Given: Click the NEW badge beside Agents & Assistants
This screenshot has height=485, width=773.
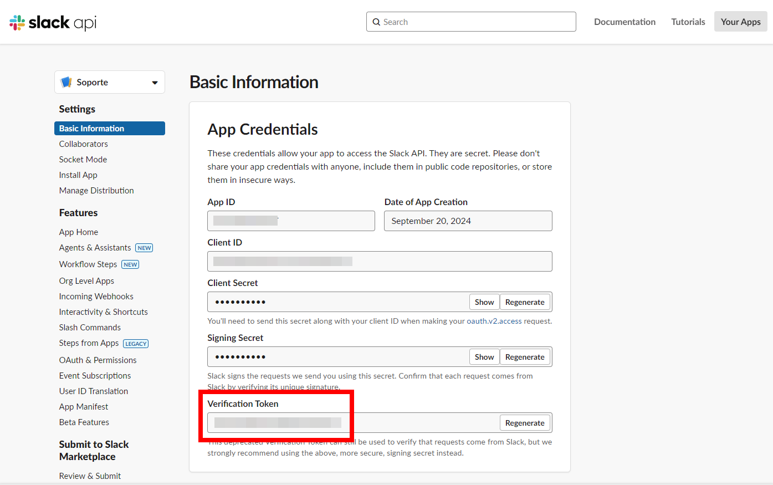Looking at the screenshot, I should [144, 248].
